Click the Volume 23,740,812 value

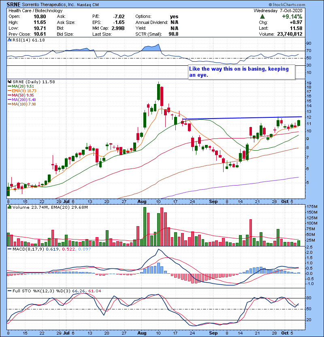[x=290, y=34]
